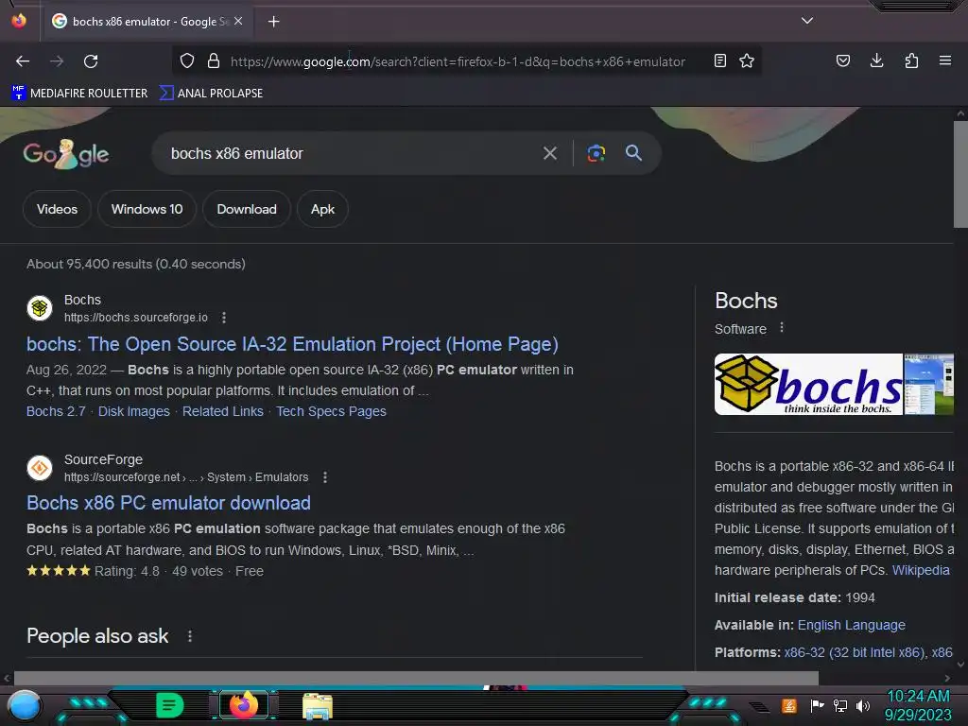
Task: Open File Explorer from taskbar
Action: tap(318, 705)
